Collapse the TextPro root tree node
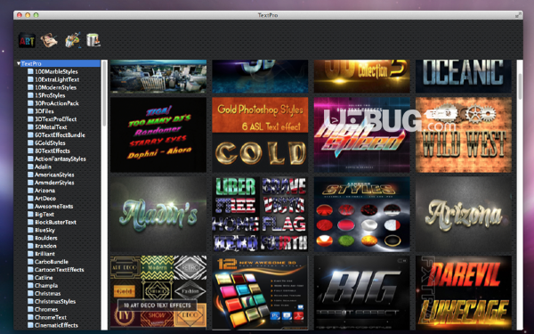The image size is (534, 334). (x=19, y=64)
